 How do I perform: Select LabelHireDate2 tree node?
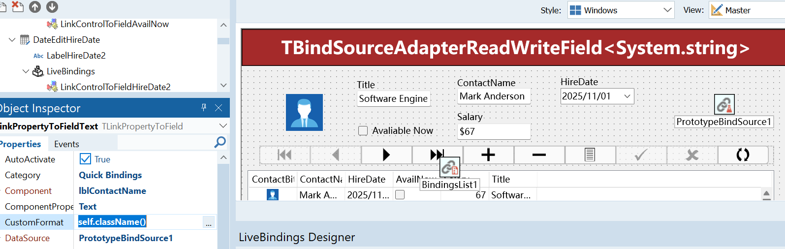[76, 56]
